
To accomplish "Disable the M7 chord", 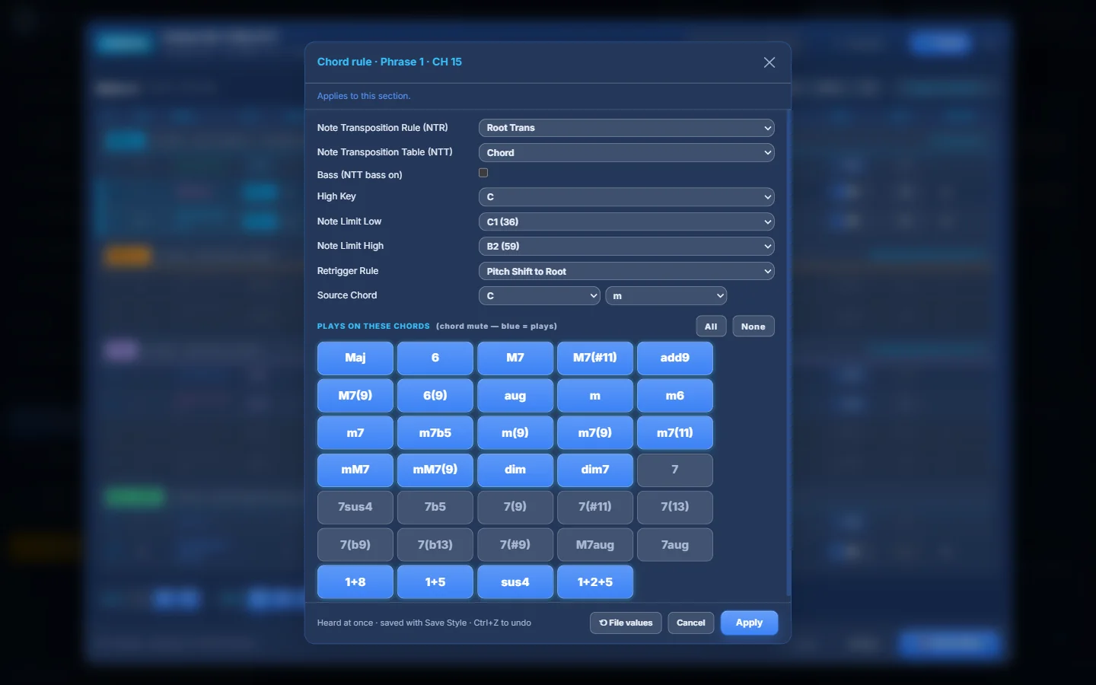I will (x=515, y=358).
